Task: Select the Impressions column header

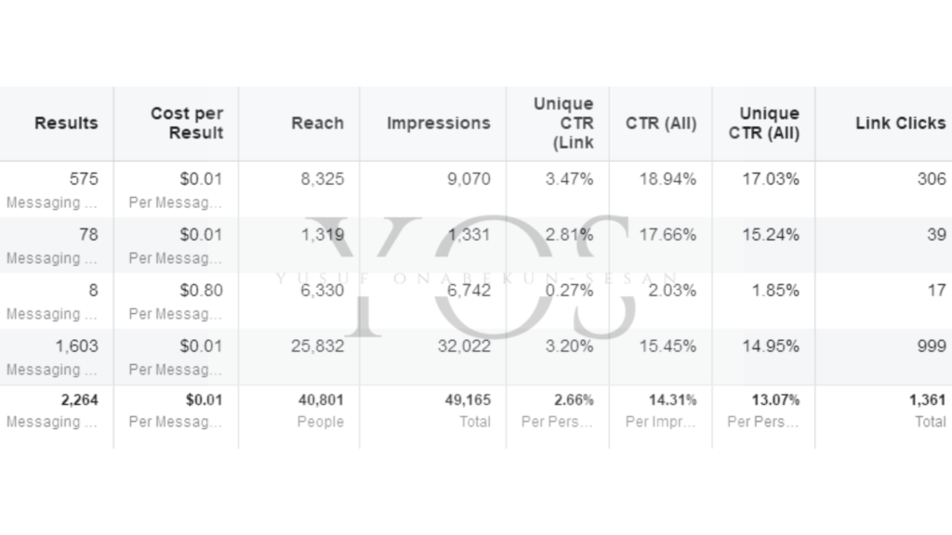Action: coord(439,124)
